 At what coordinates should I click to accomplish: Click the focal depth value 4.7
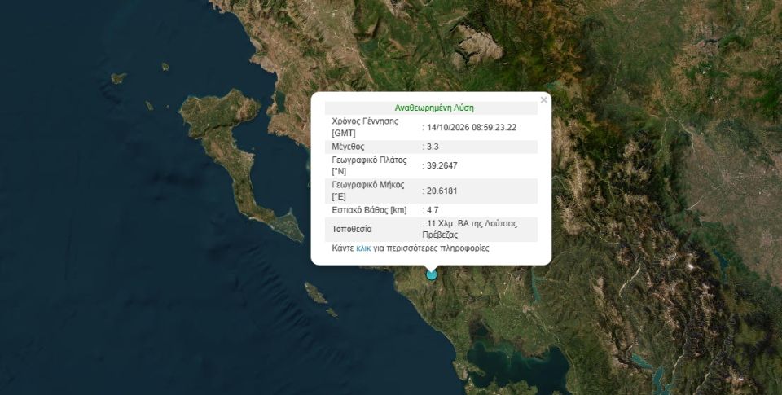coord(433,210)
